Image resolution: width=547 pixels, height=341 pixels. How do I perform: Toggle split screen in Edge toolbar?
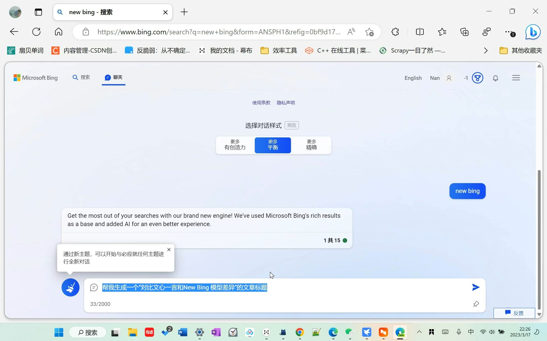pyautogui.click(x=420, y=32)
